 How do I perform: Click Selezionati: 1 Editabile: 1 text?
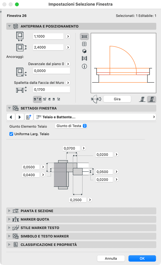(x=136, y=16)
